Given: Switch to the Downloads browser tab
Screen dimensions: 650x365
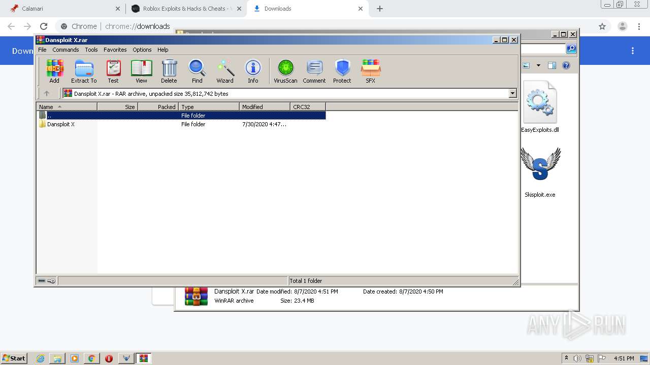Looking at the screenshot, I should 307,9.
